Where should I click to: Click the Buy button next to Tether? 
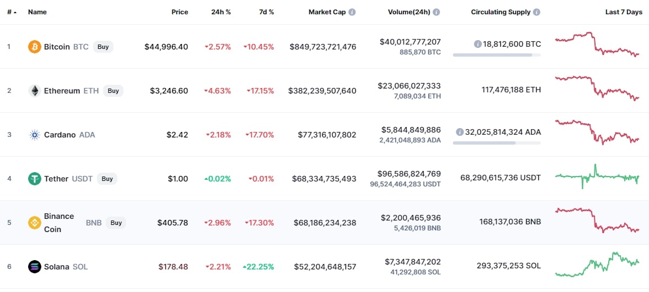107,178
